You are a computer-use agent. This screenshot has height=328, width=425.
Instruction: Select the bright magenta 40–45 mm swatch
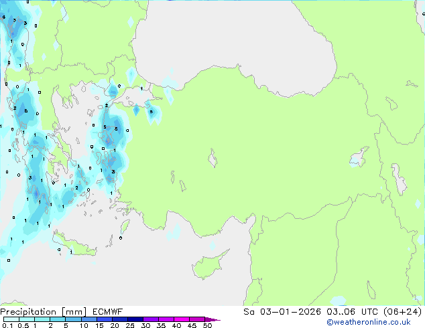[182, 319]
